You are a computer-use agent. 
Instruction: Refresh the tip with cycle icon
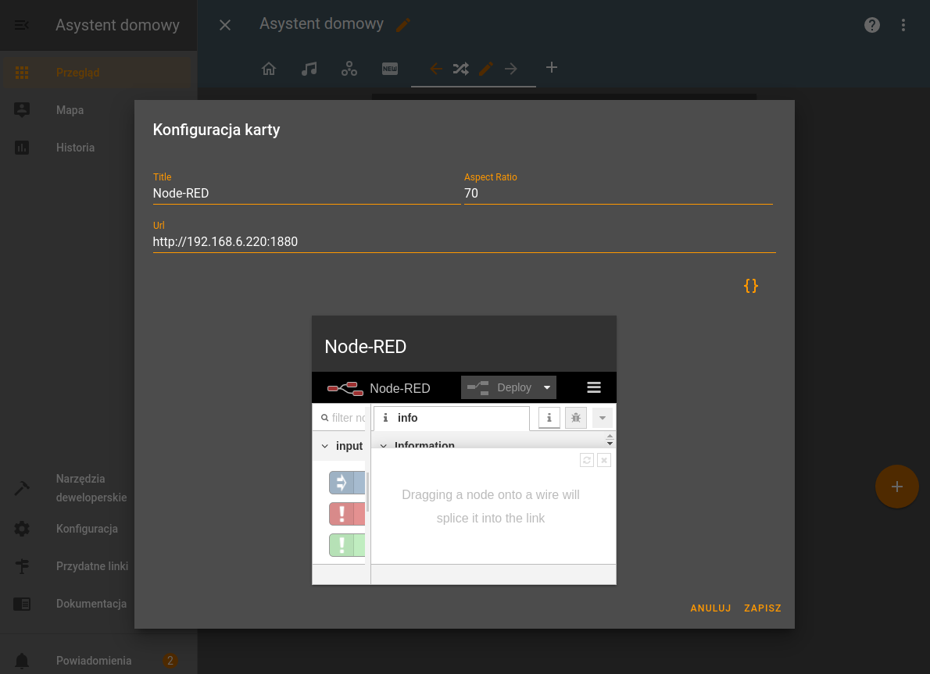point(587,460)
